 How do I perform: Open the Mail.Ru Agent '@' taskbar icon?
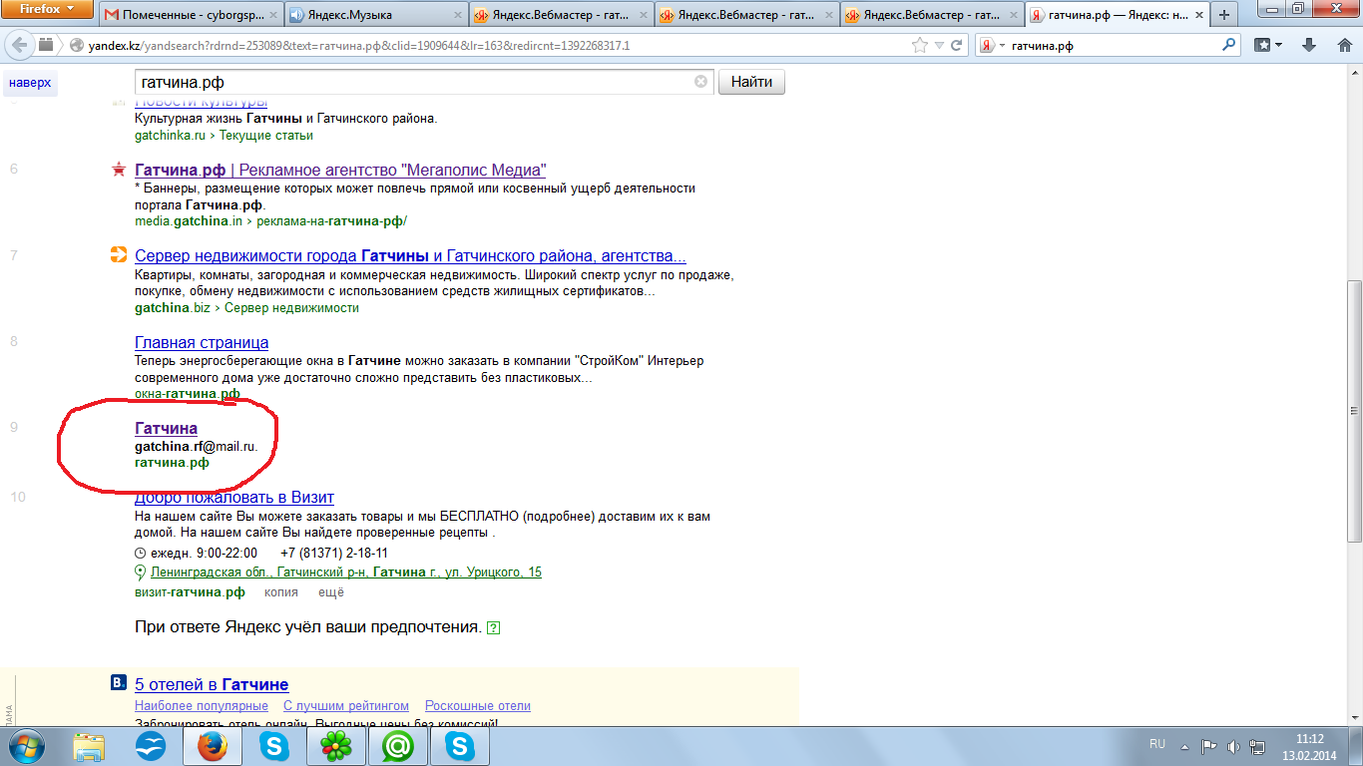398,746
